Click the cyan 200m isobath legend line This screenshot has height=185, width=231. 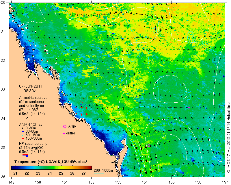click(x=99, y=173)
